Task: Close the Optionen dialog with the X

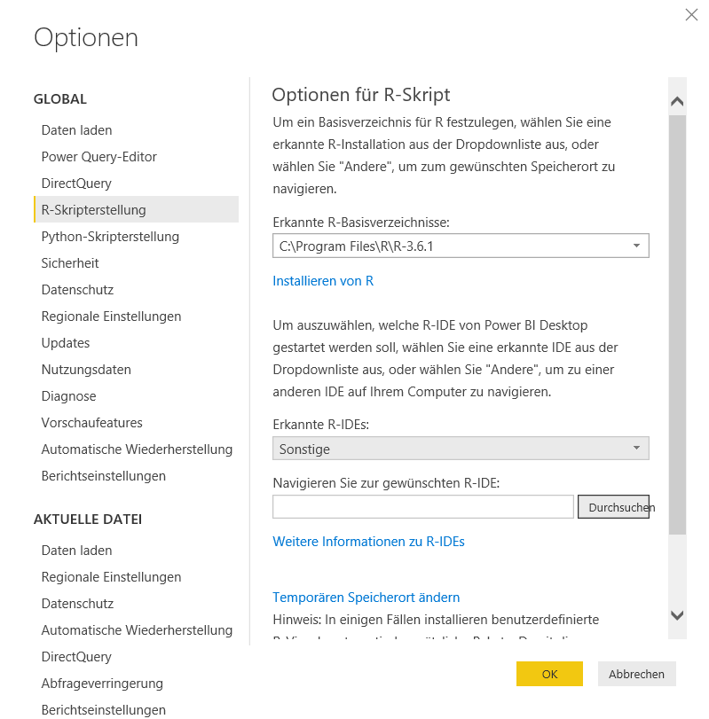Action: 691,15
